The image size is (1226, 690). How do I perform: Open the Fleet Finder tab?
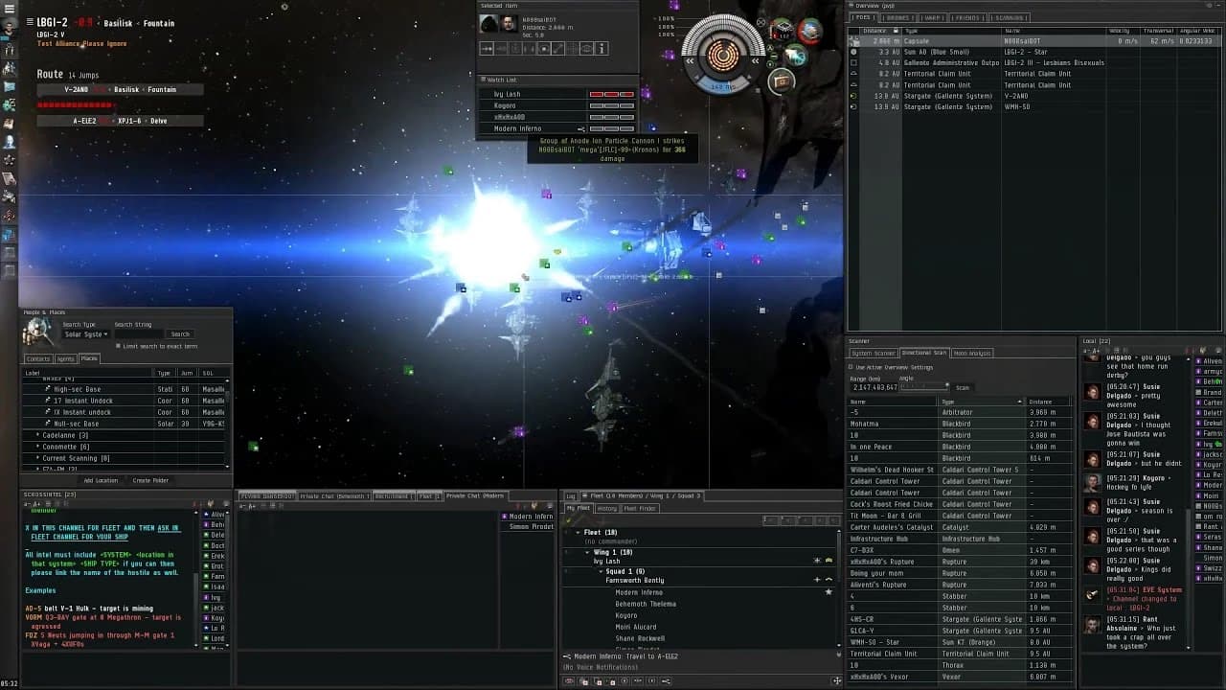641,508
